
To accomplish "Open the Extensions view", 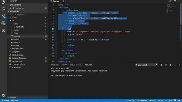I will coord(3,30).
